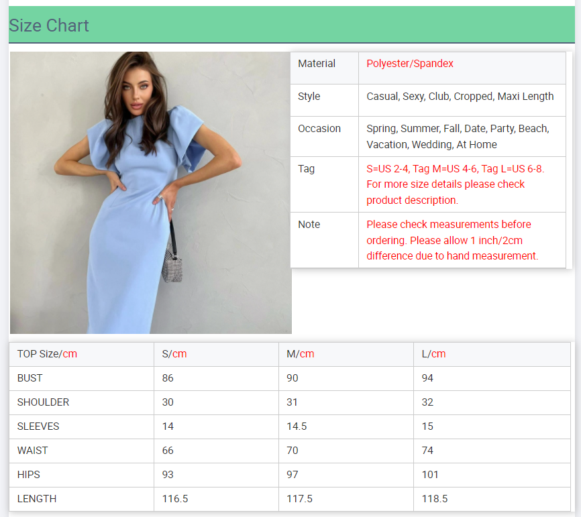Select the Polyester/Spandex material text

pos(410,64)
